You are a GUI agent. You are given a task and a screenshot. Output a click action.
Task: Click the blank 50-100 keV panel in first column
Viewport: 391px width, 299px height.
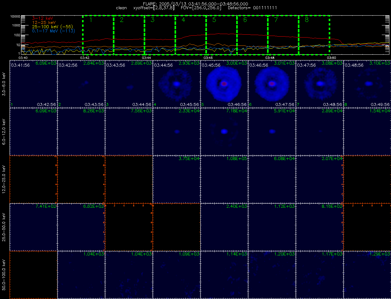point(33,275)
